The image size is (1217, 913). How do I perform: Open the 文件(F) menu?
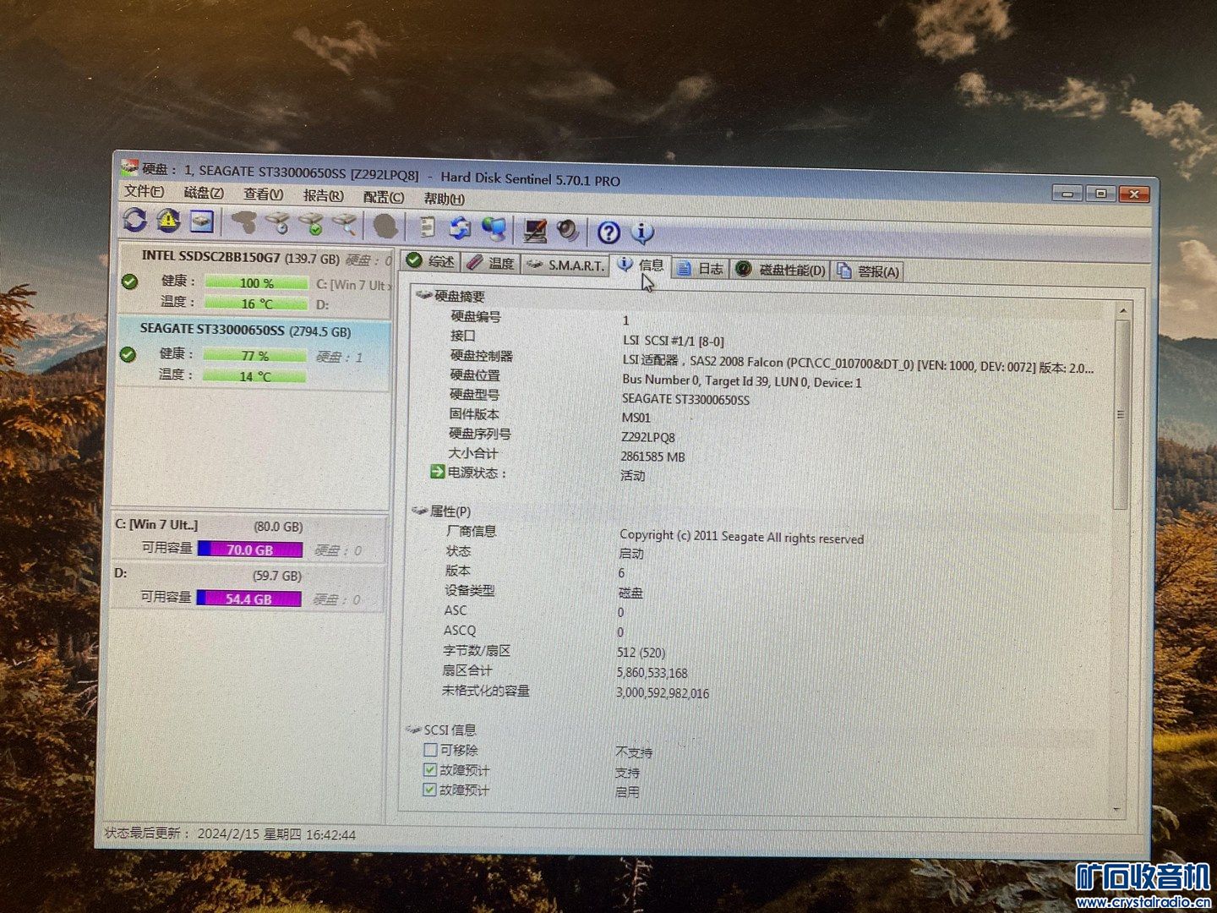(144, 191)
